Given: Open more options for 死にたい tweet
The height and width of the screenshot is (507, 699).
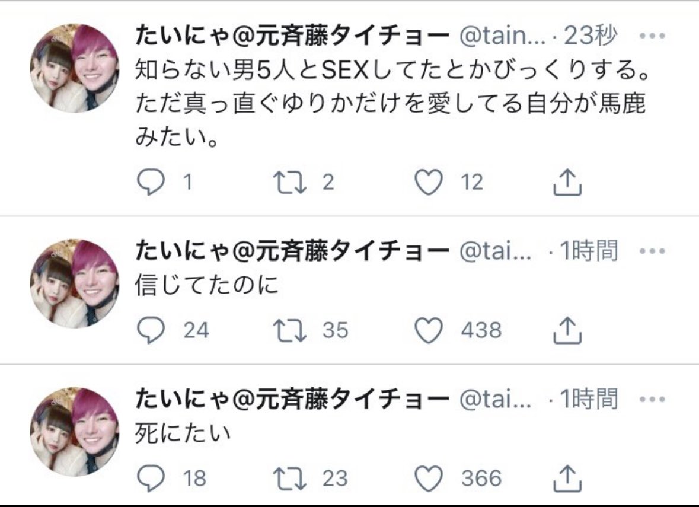Looking at the screenshot, I should [x=652, y=399].
